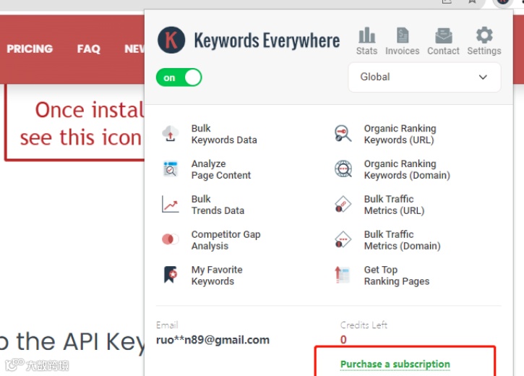524x376 pixels.
Task: Open Bulk Traffic Metrics (URL) label
Action: [394, 205]
